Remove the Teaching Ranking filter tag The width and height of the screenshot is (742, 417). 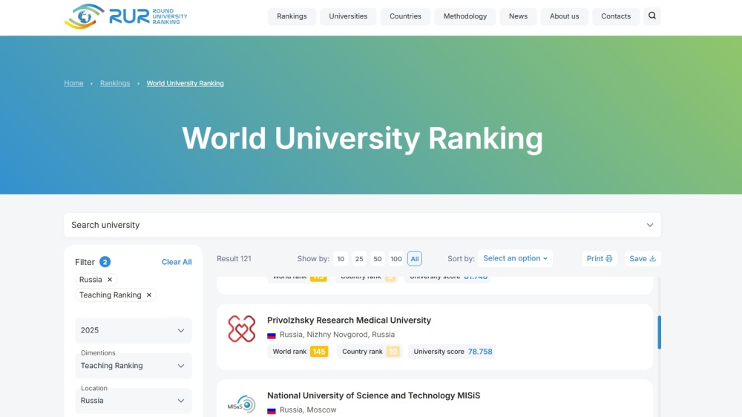(148, 295)
